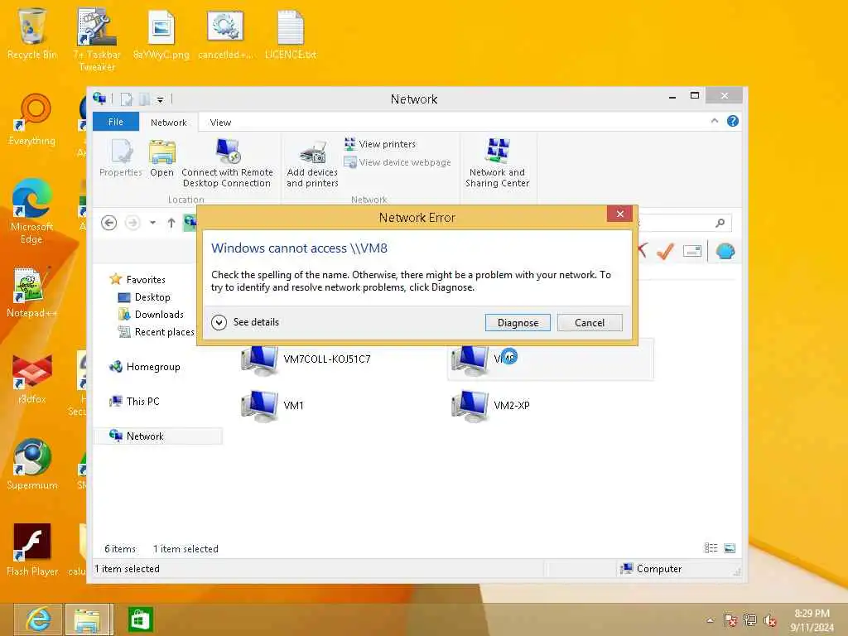
Task: Click the orange checkmark toolbar icon
Action: pos(666,251)
